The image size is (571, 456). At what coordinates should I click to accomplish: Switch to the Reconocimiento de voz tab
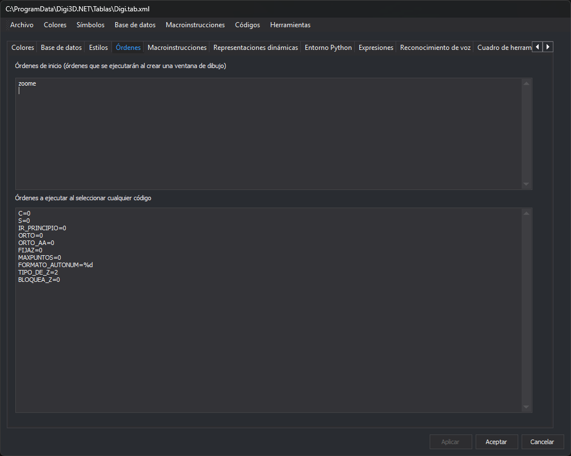[435, 48]
